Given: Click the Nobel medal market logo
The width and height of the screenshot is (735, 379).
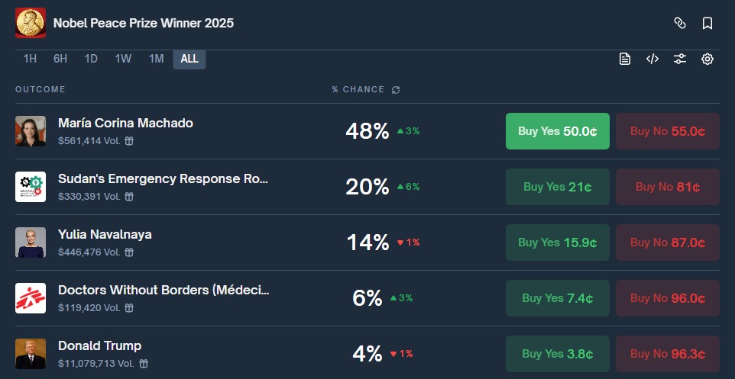Looking at the screenshot, I should pyautogui.click(x=31, y=23).
